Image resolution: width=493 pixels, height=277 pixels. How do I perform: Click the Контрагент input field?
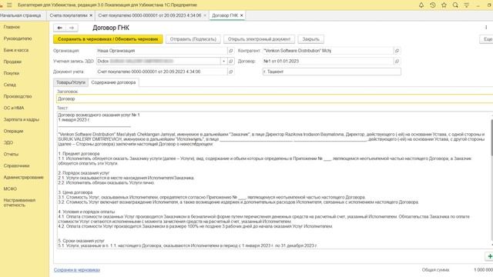click(328, 51)
